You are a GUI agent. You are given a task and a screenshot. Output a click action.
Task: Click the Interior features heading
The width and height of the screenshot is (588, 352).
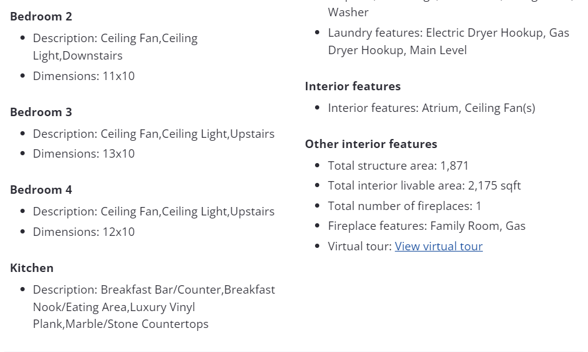(352, 86)
